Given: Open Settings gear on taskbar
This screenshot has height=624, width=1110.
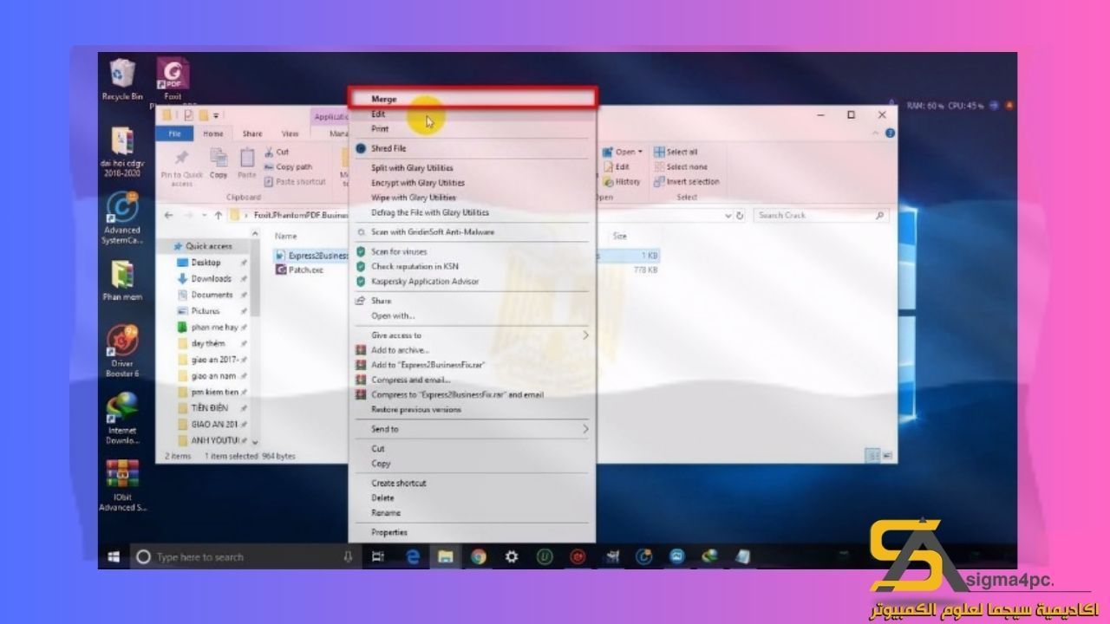Looking at the screenshot, I should click(x=512, y=556).
